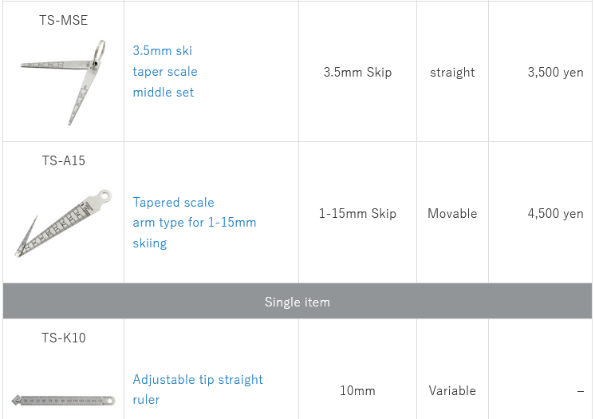Click the TS-K10 model code
This screenshot has width=595, height=419.
[64, 338]
